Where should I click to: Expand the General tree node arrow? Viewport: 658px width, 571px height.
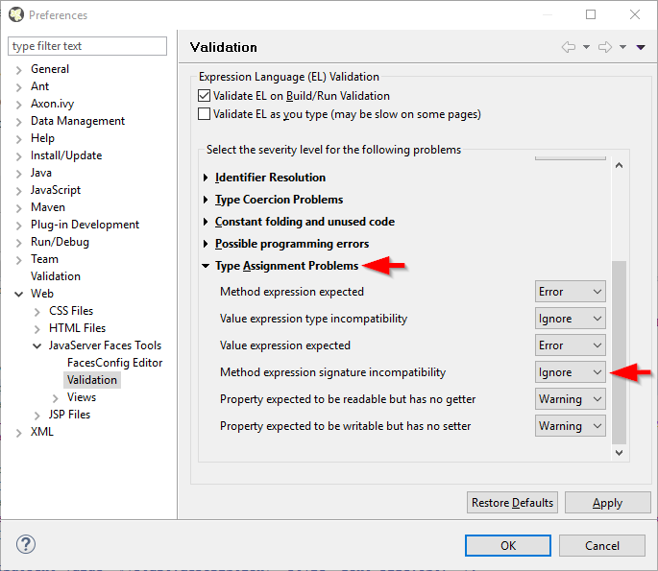tap(18, 70)
